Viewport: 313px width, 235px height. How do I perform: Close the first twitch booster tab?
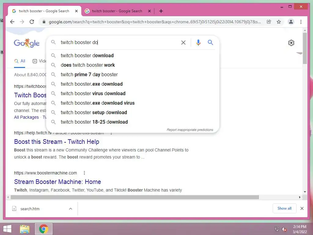click(76, 11)
